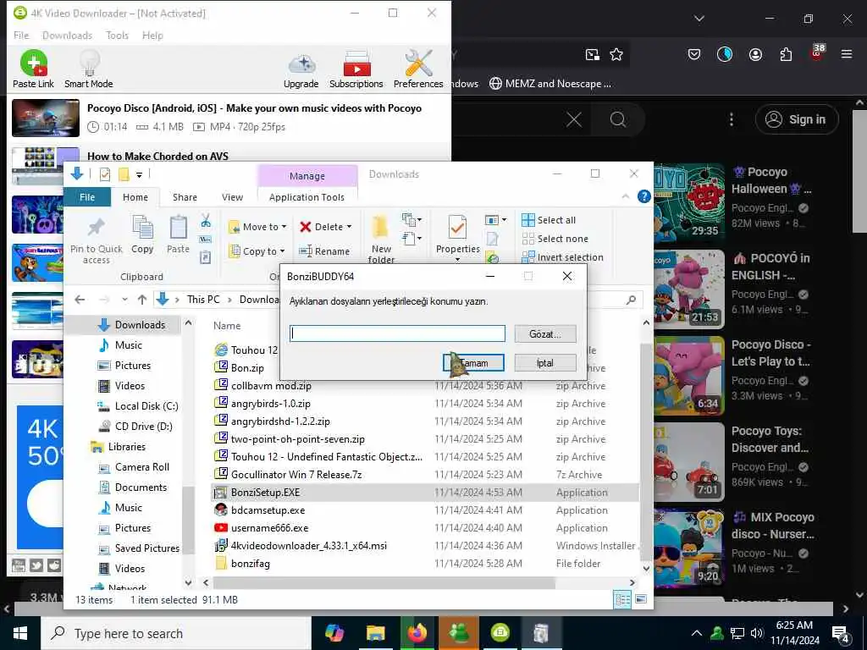Click Paste Link in 4K Video Downloader

click(33, 69)
